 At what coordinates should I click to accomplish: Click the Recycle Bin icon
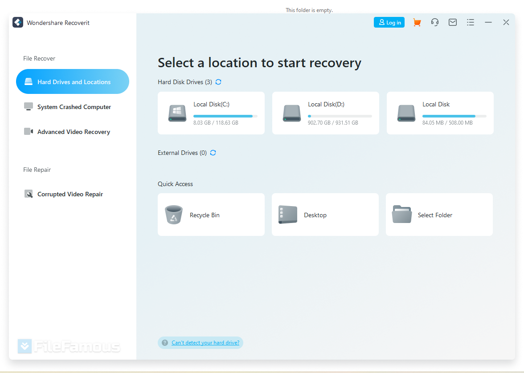click(x=174, y=215)
